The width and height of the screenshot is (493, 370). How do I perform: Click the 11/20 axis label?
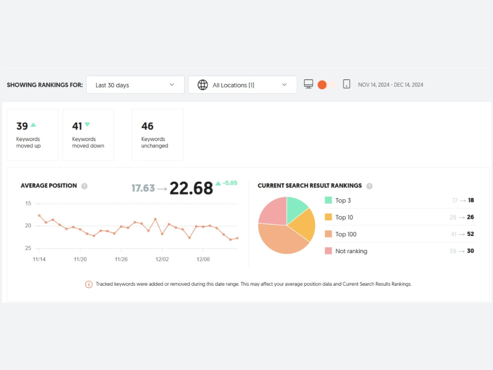[x=80, y=260]
